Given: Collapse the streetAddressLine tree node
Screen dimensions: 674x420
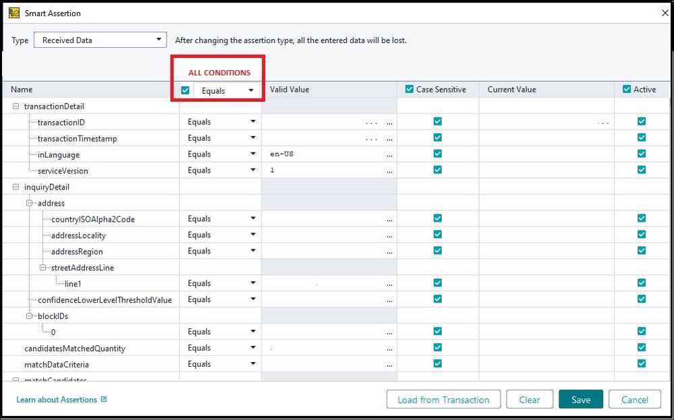Looking at the screenshot, I should coord(43,268).
